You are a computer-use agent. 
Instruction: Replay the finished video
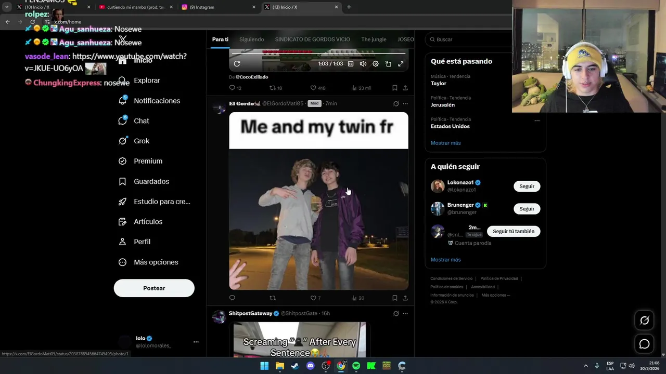click(237, 64)
